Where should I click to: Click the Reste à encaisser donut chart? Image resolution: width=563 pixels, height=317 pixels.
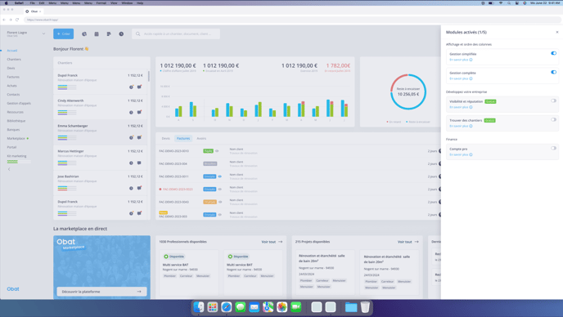[408, 92]
